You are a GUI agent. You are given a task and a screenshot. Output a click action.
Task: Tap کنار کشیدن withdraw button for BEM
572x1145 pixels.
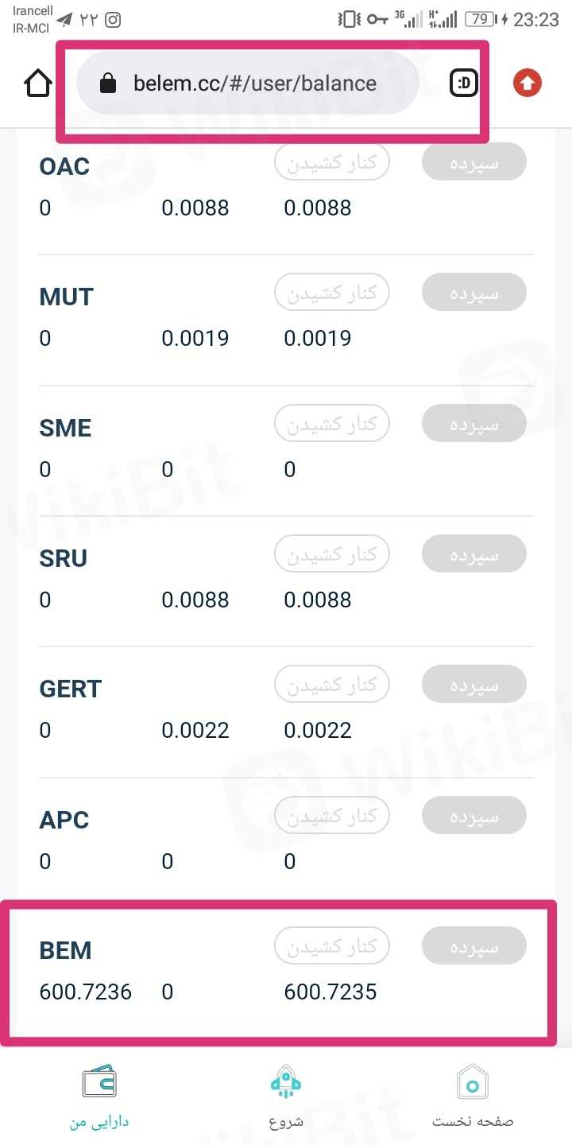(332, 945)
